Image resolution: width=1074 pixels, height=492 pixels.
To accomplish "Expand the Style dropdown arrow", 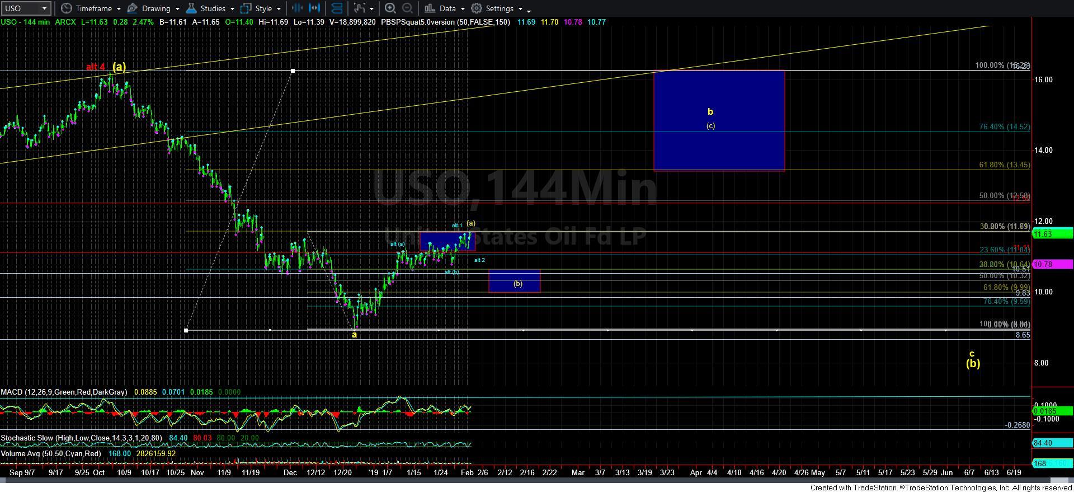I will [x=279, y=9].
